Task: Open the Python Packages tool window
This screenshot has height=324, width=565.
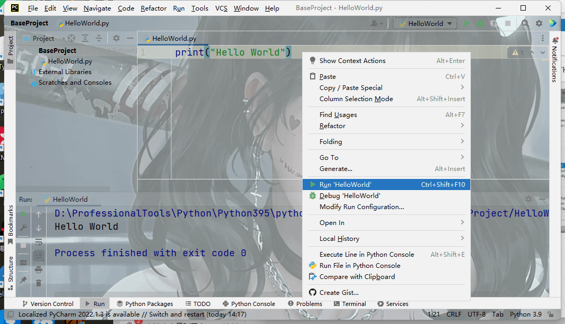Action: 145,304
